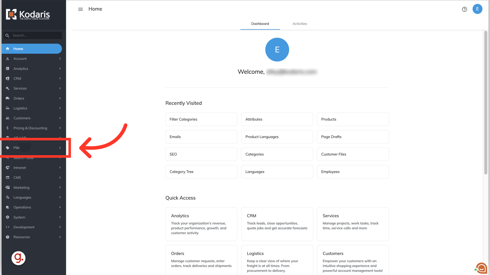Viewport: 490px width, 275px height.
Task: Open the chat support icon
Action: (x=482, y=268)
